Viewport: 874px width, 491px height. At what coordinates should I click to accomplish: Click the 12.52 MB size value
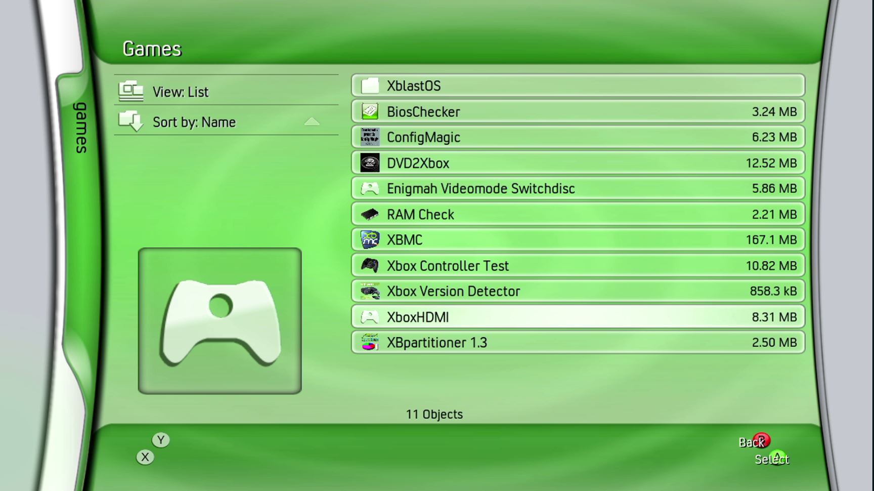pyautogui.click(x=771, y=163)
